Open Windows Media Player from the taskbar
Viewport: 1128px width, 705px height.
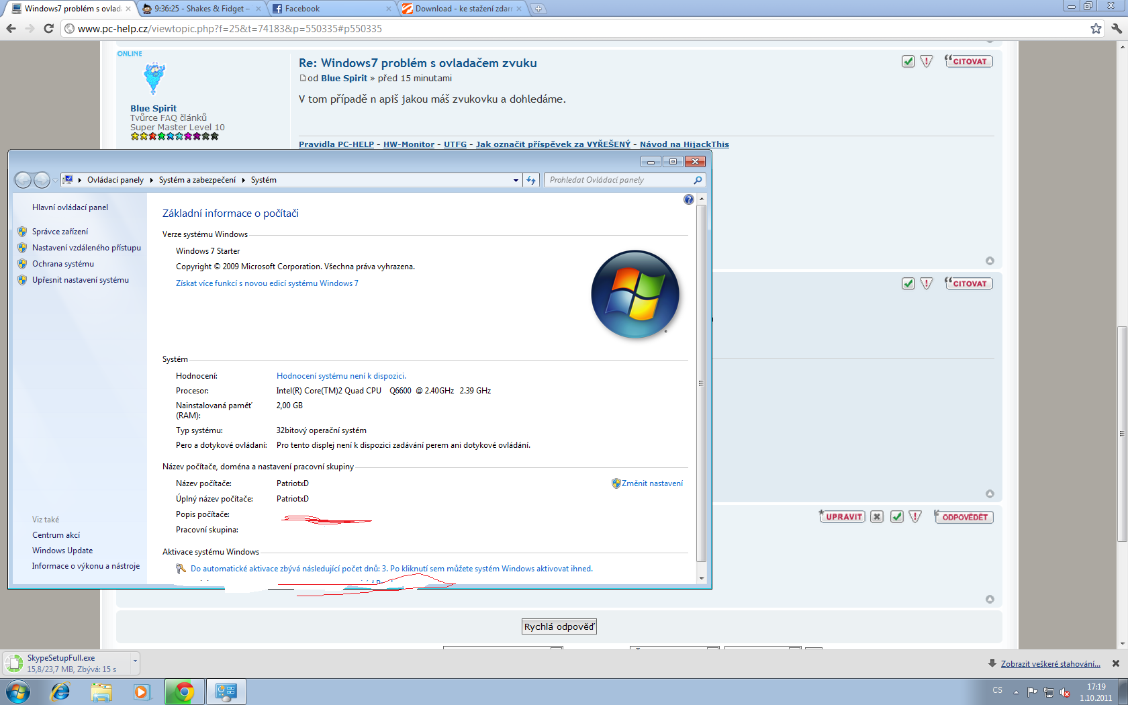click(x=142, y=692)
